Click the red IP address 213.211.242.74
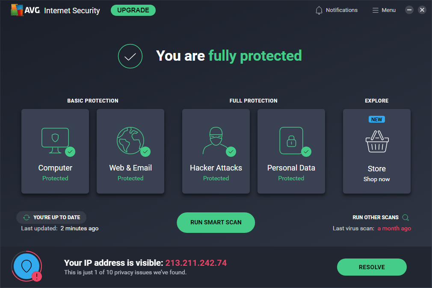The width and height of the screenshot is (432, 288). pos(196,263)
